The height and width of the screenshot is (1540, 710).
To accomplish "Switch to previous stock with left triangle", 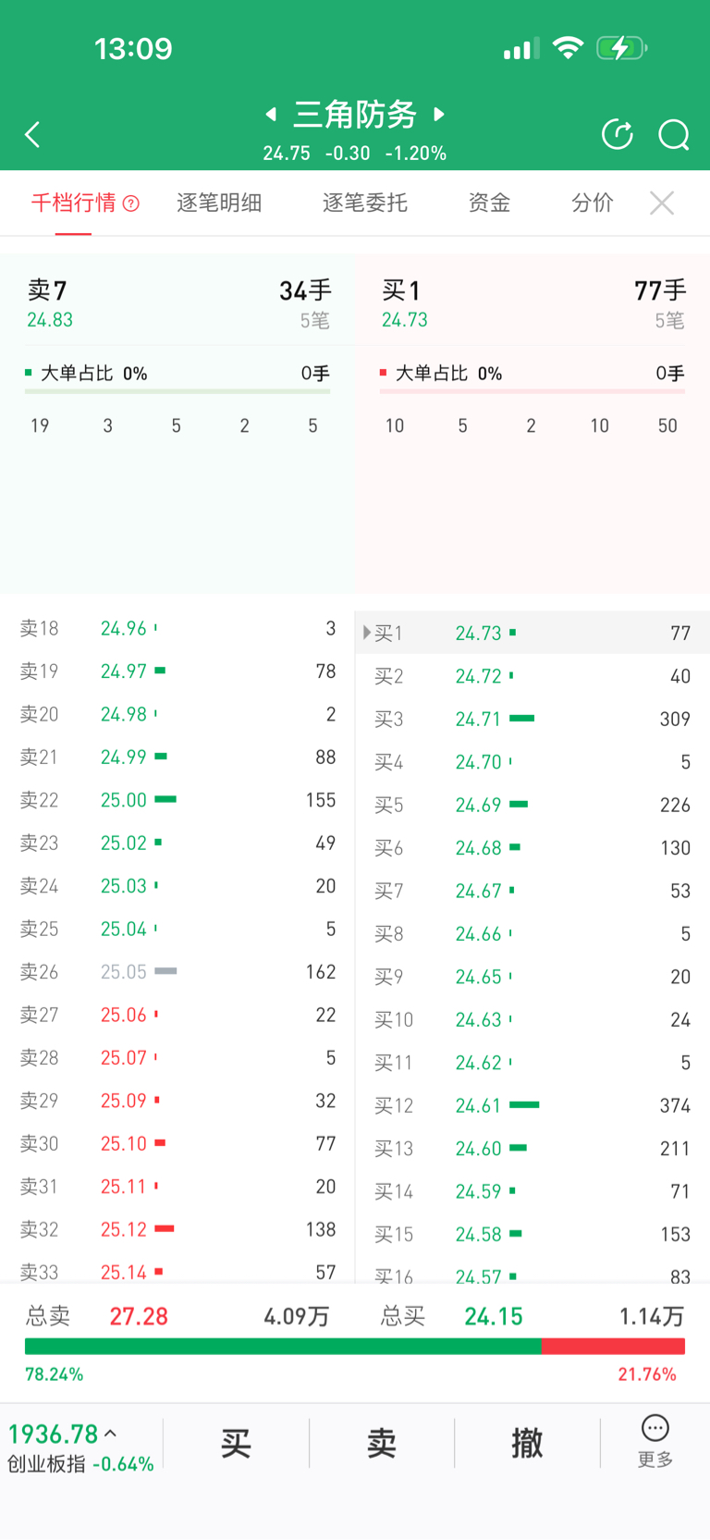I will click(271, 114).
